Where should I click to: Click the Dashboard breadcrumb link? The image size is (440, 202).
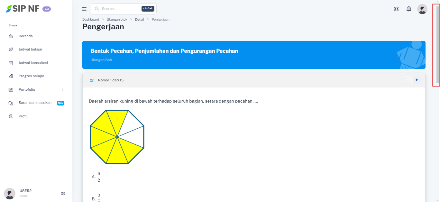[x=91, y=20]
